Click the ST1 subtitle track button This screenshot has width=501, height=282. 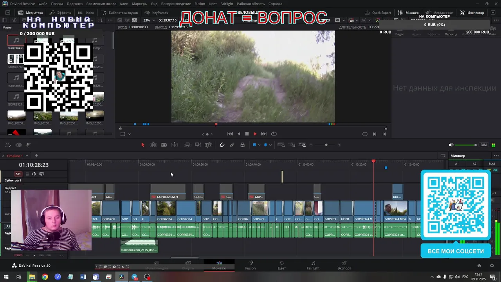18,174
